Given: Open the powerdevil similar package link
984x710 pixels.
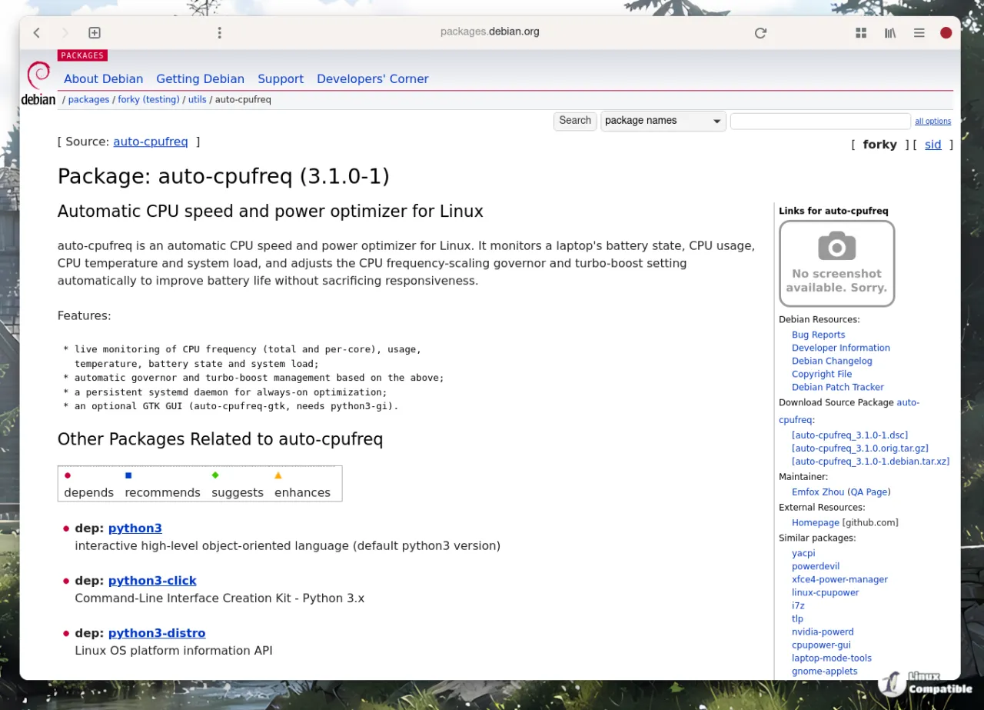Looking at the screenshot, I should [815, 567].
